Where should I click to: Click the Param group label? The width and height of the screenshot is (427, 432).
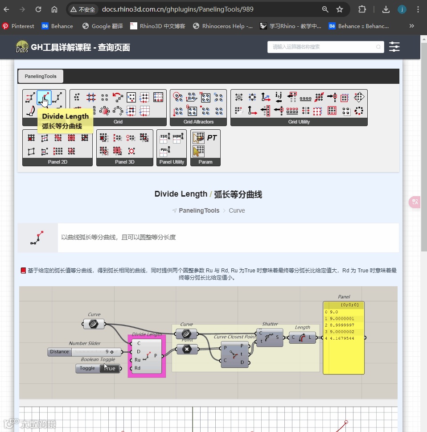pos(205,162)
